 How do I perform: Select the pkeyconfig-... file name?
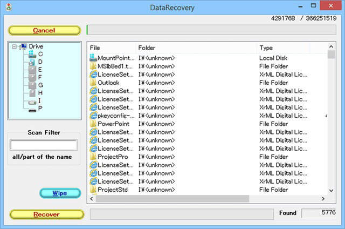pyautogui.click(x=116, y=116)
